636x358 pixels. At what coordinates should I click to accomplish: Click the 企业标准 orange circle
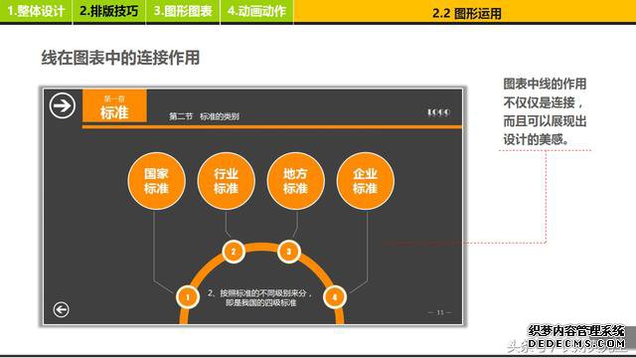point(366,181)
